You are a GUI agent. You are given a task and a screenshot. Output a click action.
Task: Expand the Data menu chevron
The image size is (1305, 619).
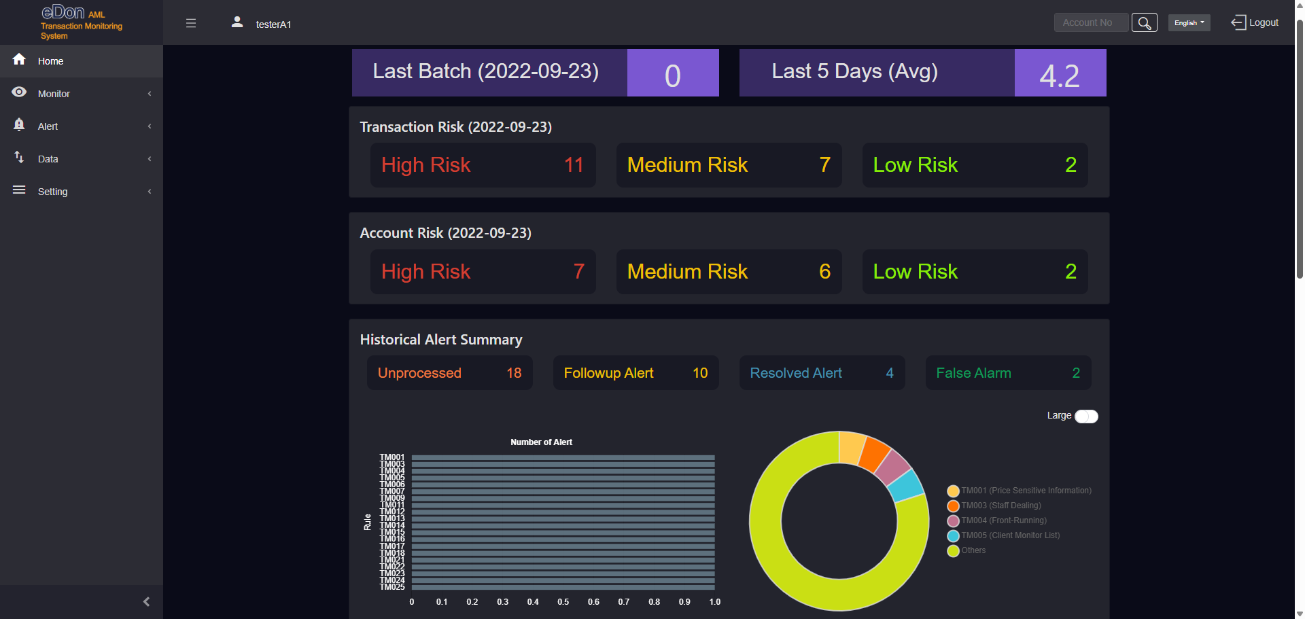tap(150, 158)
